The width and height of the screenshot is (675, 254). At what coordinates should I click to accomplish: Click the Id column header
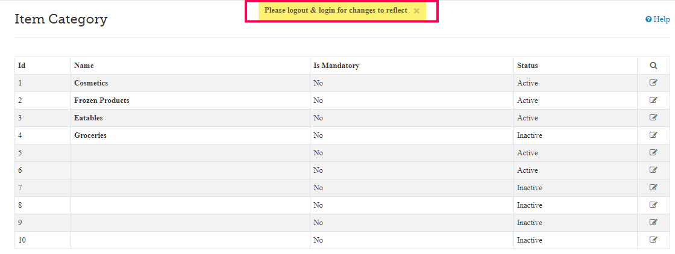(x=22, y=66)
